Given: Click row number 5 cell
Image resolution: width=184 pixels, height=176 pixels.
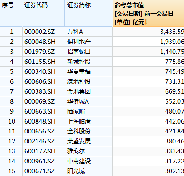Looking at the screenshot, I should click(x=12, y=71).
